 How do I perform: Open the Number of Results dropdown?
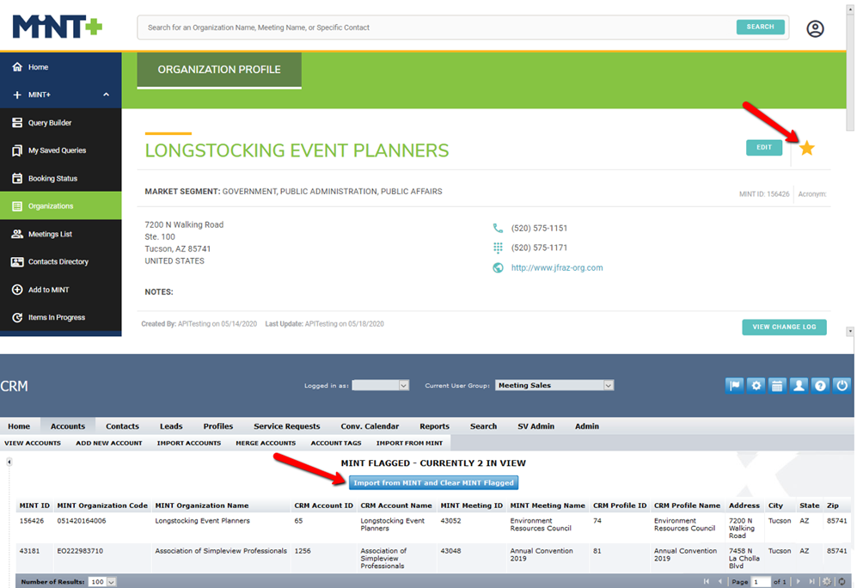click(103, 582)
